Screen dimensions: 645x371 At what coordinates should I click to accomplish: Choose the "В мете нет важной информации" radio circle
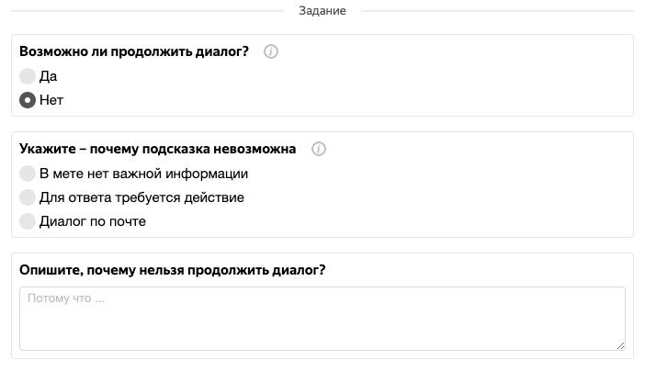point(28,174)
